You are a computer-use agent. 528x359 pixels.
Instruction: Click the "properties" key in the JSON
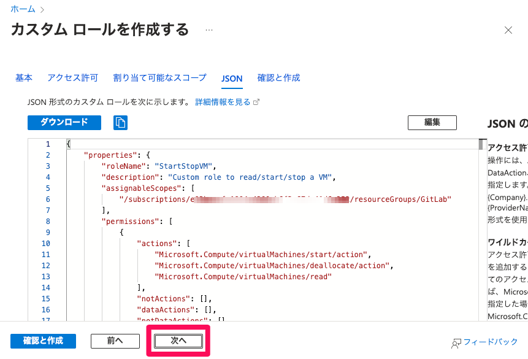pyautogui.click(x=110, y=155)
